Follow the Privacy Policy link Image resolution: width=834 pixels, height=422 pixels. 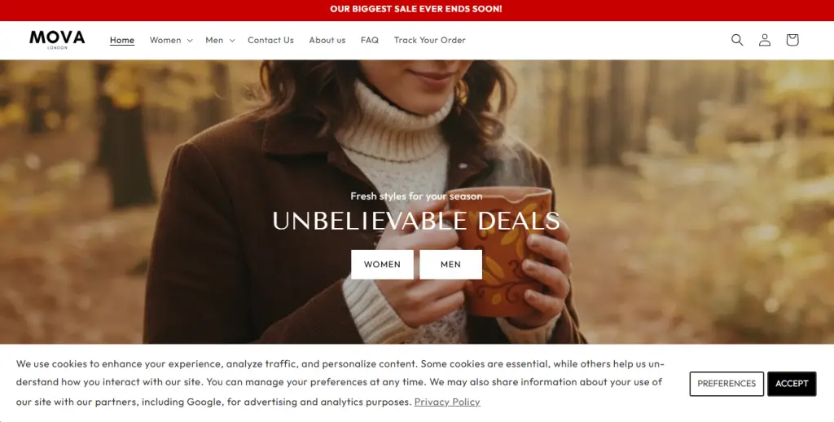447,402
